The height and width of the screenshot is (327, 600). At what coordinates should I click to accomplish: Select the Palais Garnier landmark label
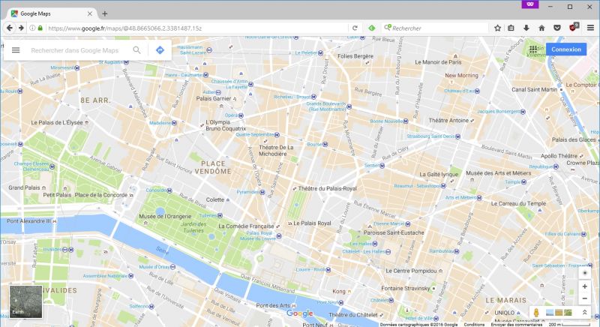click(214, 98)
